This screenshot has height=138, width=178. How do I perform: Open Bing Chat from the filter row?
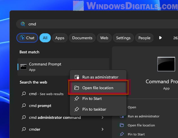pos(27,38)
